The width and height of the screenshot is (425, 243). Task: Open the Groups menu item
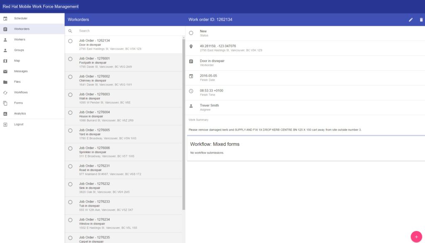pos(19,50)
